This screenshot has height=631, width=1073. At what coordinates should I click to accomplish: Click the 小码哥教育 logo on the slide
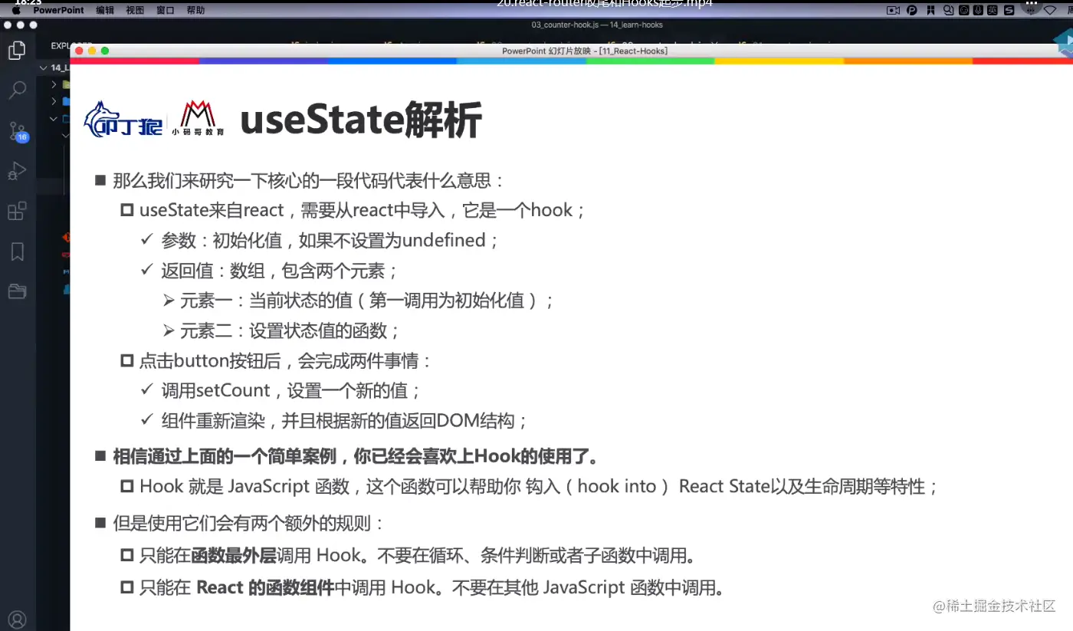click(x=199, y=119)
